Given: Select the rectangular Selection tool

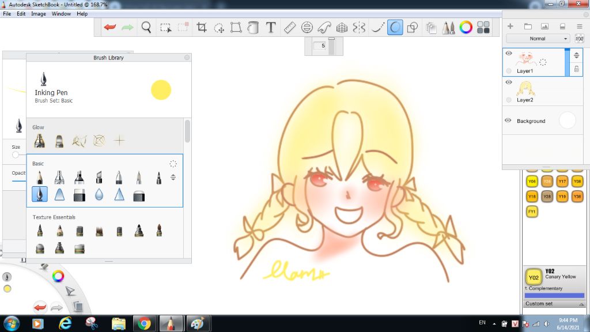Looking at the screenshot, I should [x=165, y=28].
